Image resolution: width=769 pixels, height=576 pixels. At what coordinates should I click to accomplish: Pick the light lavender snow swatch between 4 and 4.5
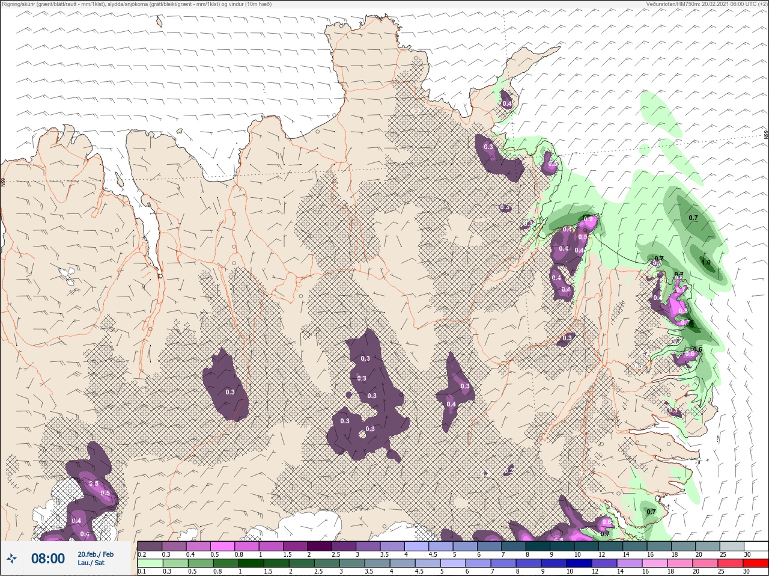click(x=418, y=546)
